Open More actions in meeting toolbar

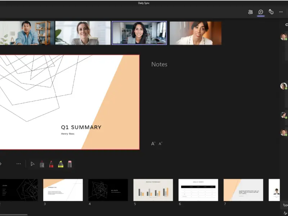[x=281, y=12]
